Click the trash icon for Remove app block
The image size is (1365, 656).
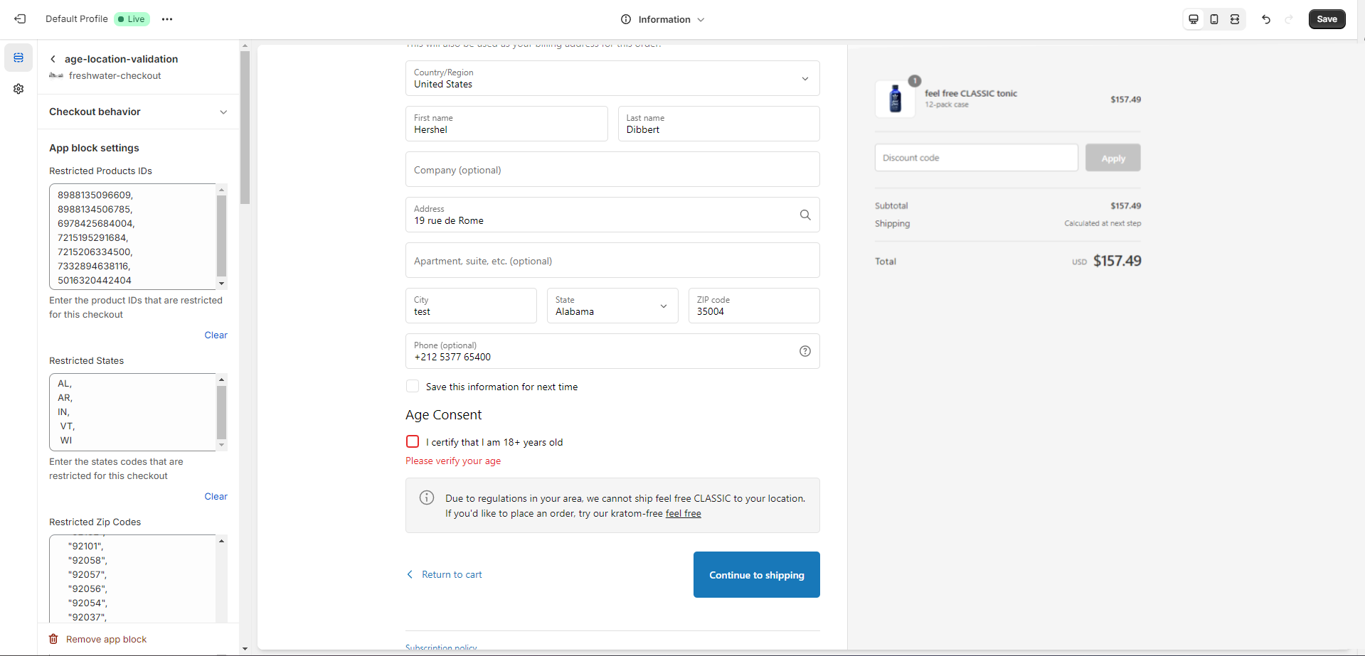53,639
